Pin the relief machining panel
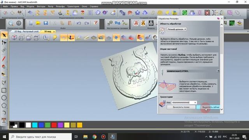The width and height of the screenshot is (249, 140). [218, 19]
